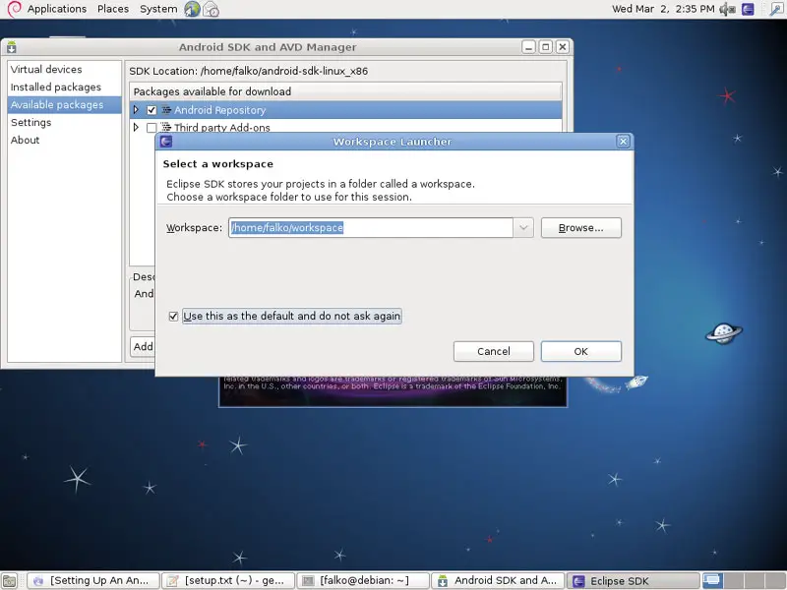Open About in SDK Manager sidebar
787x590 pixels.
pos(65,140)
